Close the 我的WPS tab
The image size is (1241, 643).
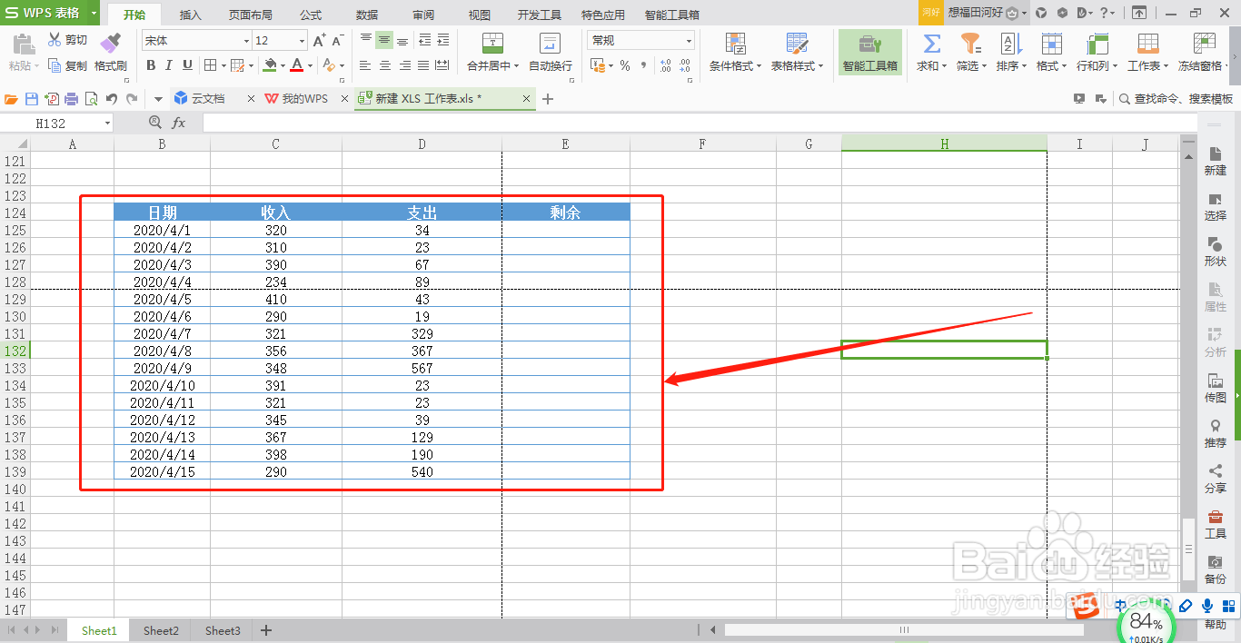click(x=344, y=99)
